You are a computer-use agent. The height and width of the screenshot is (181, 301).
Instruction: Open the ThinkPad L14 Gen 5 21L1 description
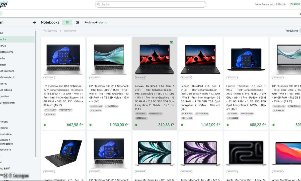point(155,98)
